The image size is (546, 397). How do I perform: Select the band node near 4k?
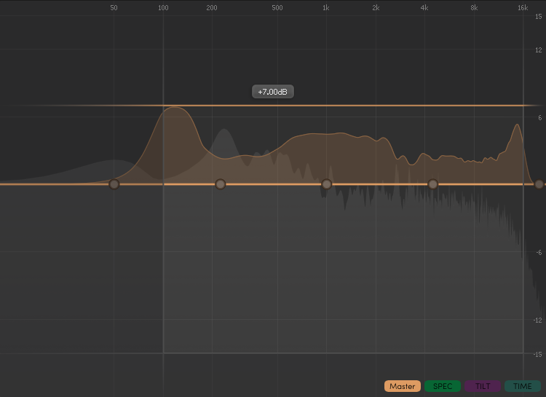coord(433,184)
